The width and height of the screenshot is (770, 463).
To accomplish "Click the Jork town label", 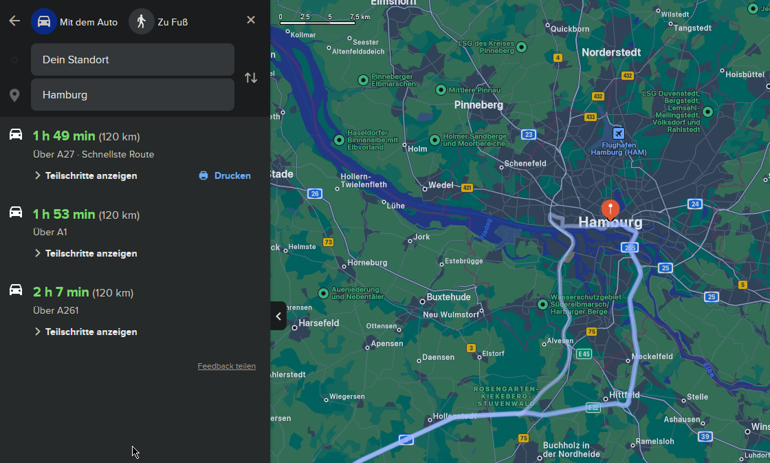I will [x=421, y=237].
